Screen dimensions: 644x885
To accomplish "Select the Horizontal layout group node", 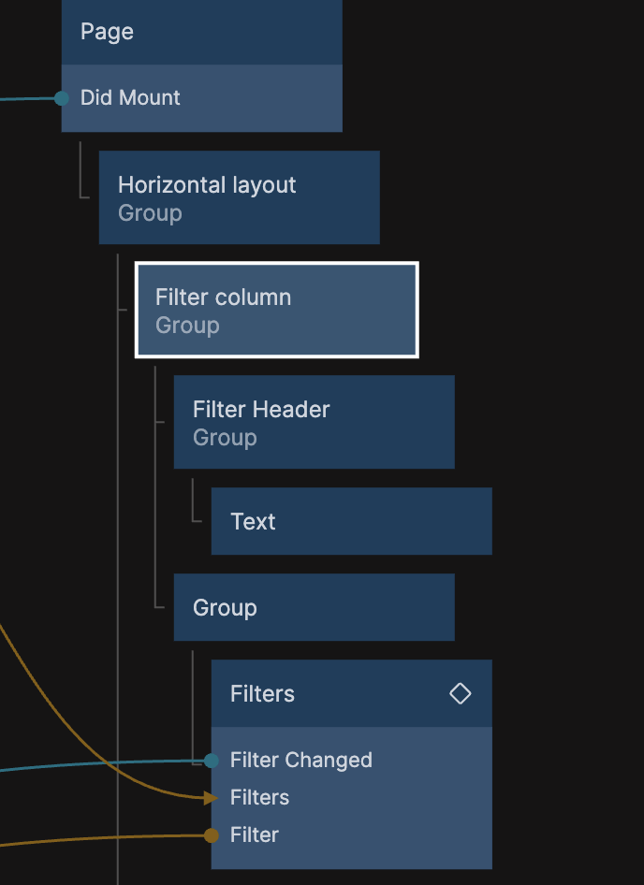I will (x=239, y=197).
